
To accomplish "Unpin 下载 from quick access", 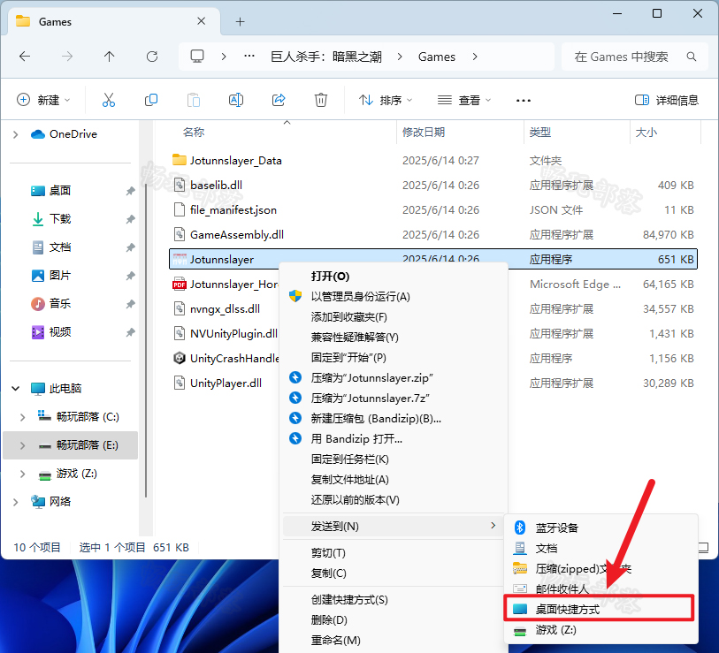I will coord(131,219).
